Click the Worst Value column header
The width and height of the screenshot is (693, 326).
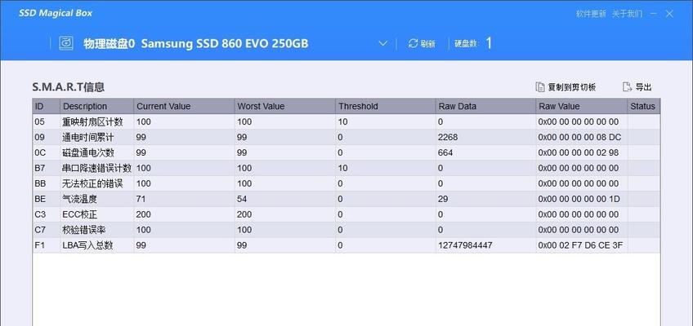(285, 106)
